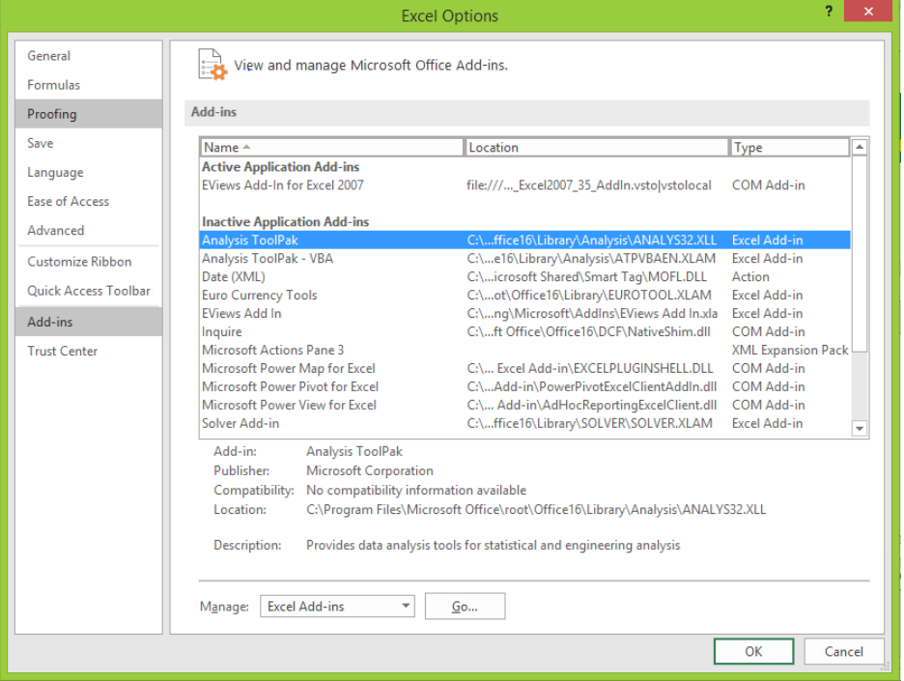Select Microsoft Actions Pane 3 row
Image resolution: width=904 pixels, height=681 pixels.
pos(524,350)
